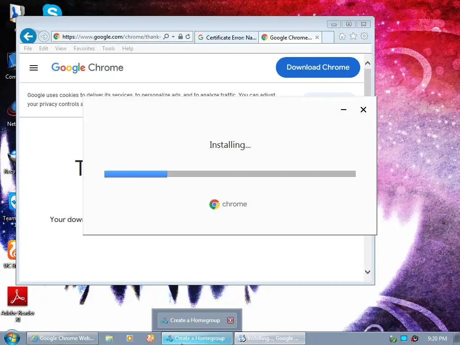Close the Chrome installer dialog

(363, 110)
